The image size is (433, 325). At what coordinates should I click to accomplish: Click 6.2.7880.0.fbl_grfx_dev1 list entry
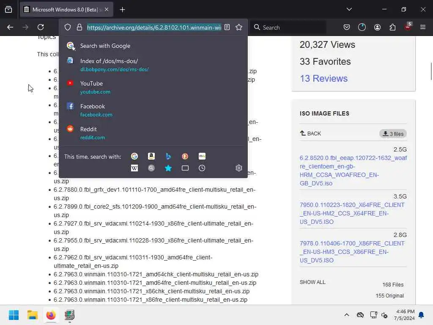click(x=155, y=194)
